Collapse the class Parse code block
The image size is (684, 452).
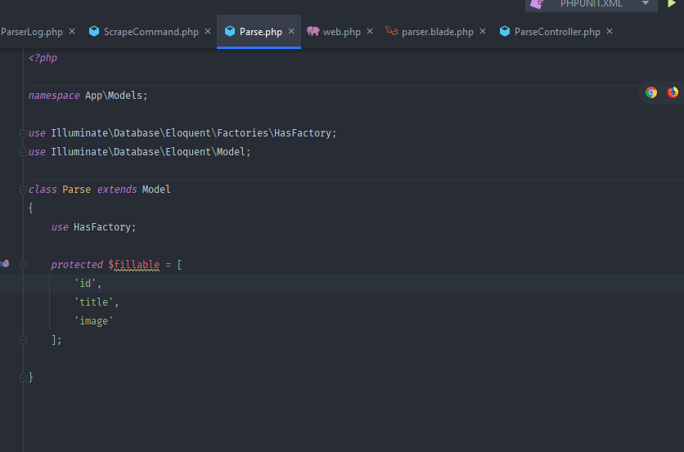pyautogui.click(x=23, y=190)
